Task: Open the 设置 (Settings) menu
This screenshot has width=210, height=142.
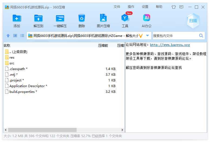Action: tap(145, 7)
